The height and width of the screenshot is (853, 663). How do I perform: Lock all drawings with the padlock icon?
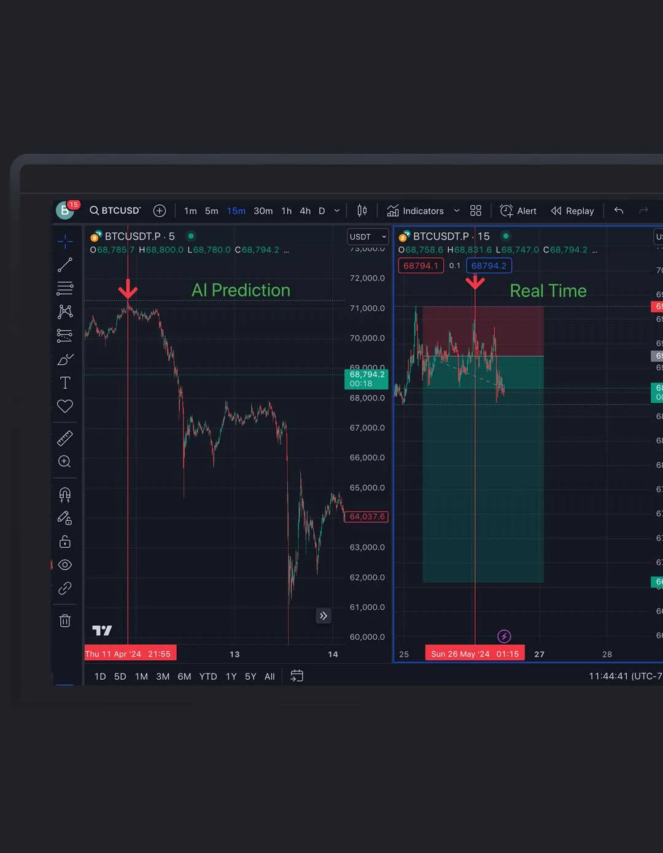coord(64,541)
